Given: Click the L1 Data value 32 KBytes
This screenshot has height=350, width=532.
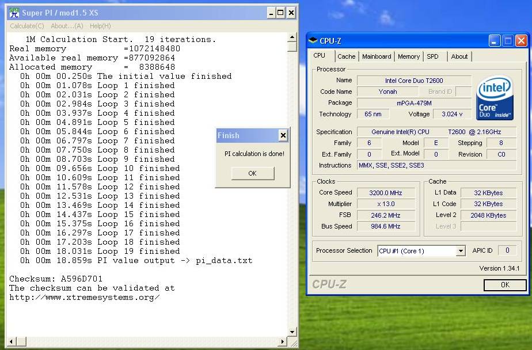Looking at the screenshot, I should [488, 193].
